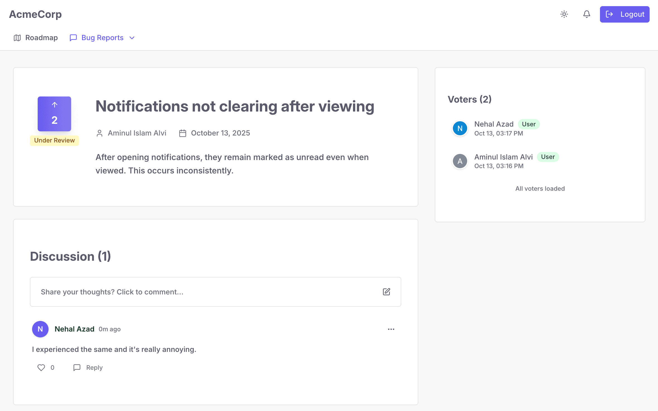658x411 pixels.
Task: Click Reply under the comment
Action: [x=94, y=368]
